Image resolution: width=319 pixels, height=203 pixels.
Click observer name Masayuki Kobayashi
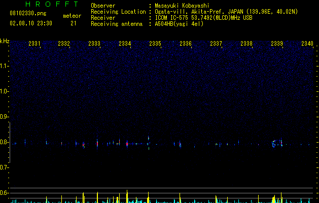182,6
